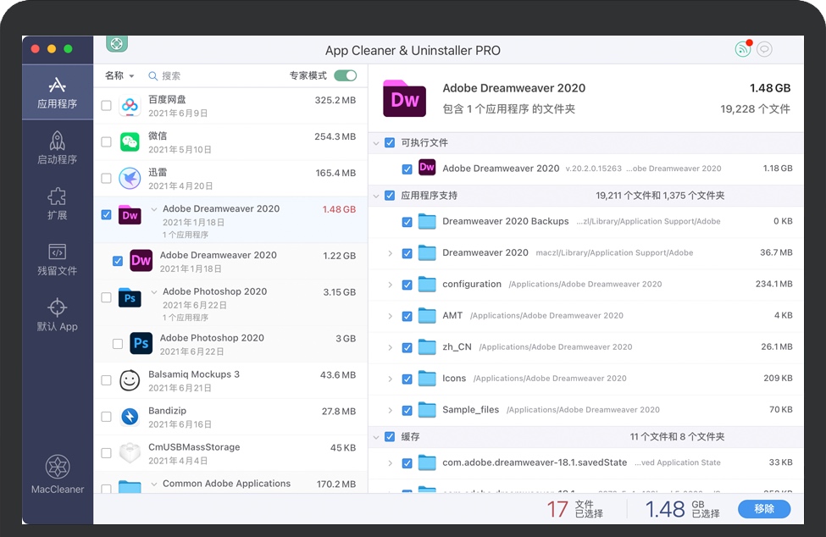Image resolution: width=826 pixels, height=537 pixels.
Task: Click the WeChat app icon
Action: (x=130, y=142)
